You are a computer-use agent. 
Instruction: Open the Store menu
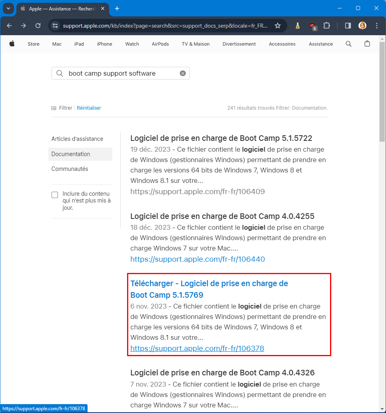point(34,44)
